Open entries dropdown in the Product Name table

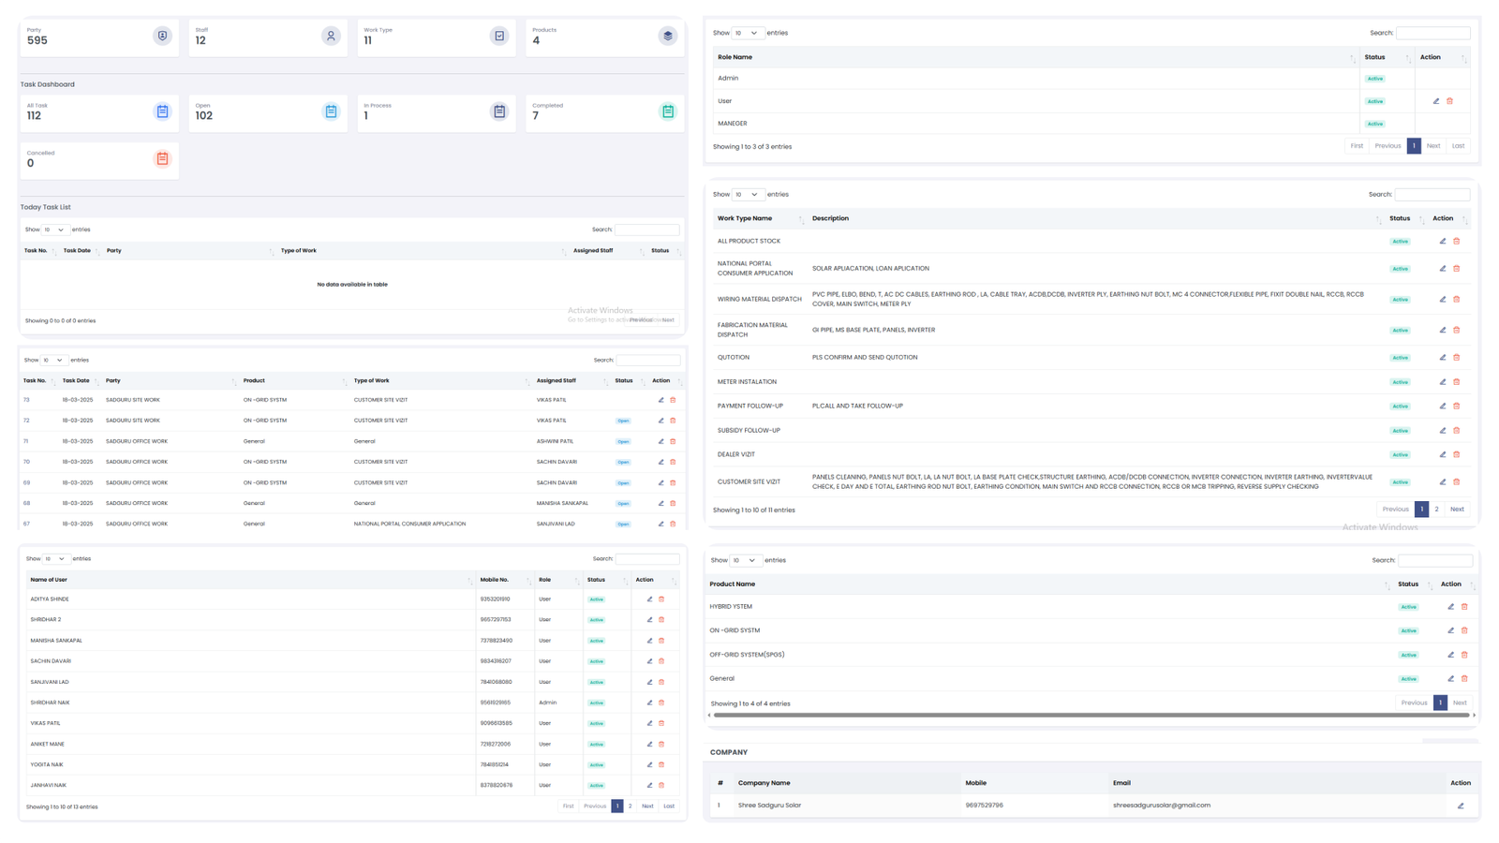coord(746,560)
